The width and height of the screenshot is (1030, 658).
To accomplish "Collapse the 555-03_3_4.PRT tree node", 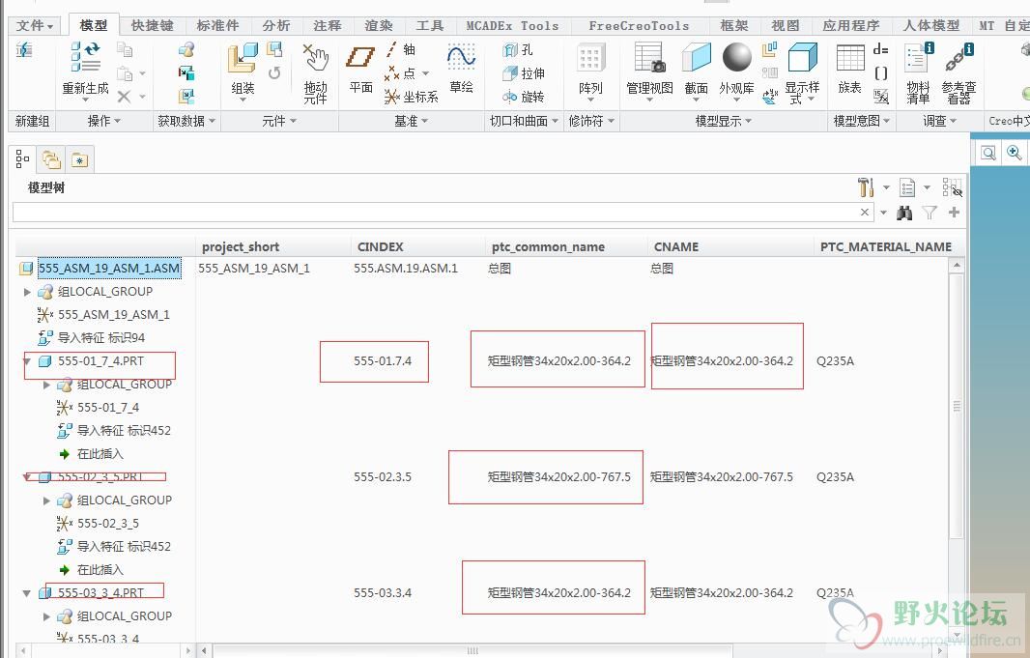I will [x=27, y=593].
